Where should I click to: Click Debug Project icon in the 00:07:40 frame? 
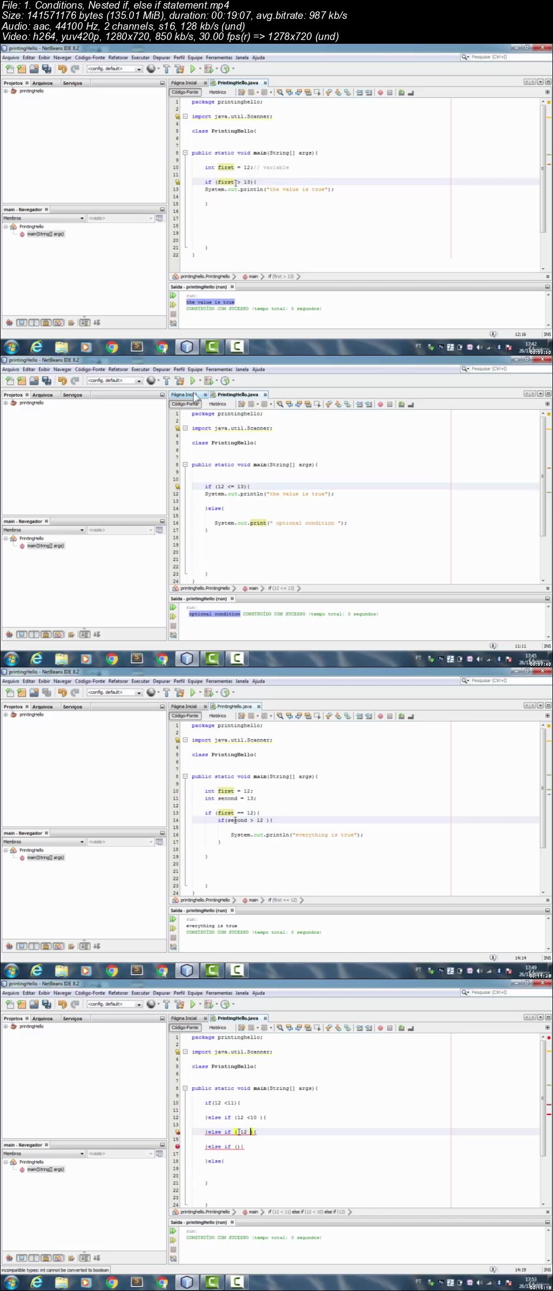tap(208, 380)
